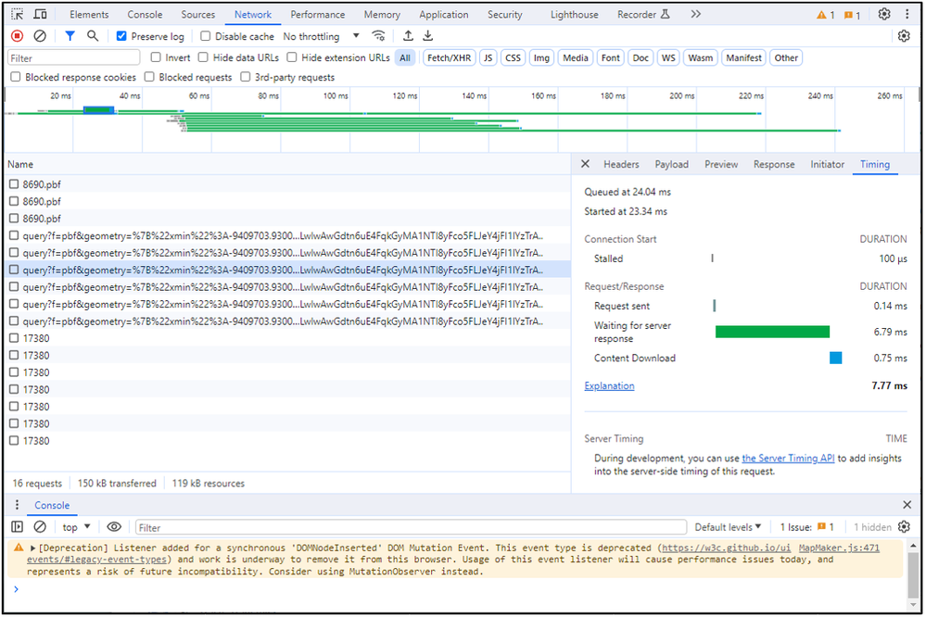Viewport: 926px width, 617px height.
Task: Close the Console drawer
Action: click(907, 504)
